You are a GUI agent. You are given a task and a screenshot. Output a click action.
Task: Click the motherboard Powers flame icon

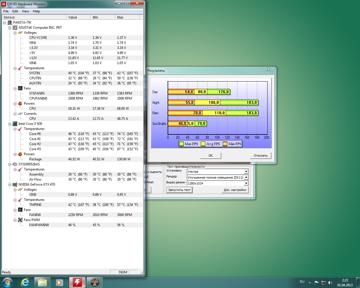click(20, 103)
